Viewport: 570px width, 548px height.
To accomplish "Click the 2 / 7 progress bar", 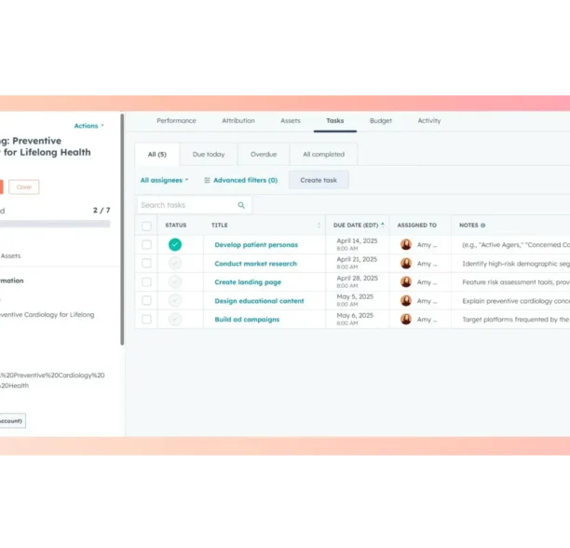I will 55,224.
